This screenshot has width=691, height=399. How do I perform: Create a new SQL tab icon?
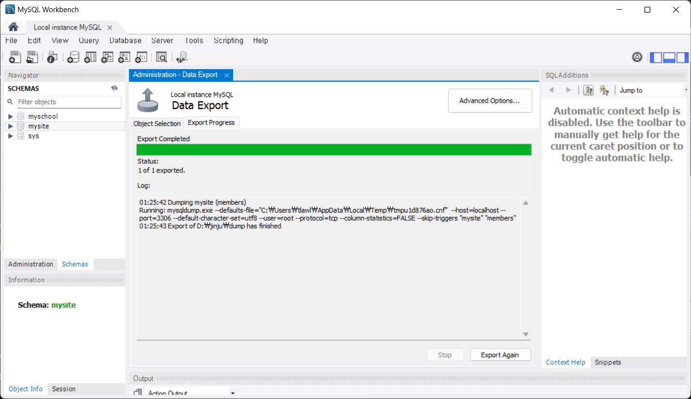tap(15, 57)
